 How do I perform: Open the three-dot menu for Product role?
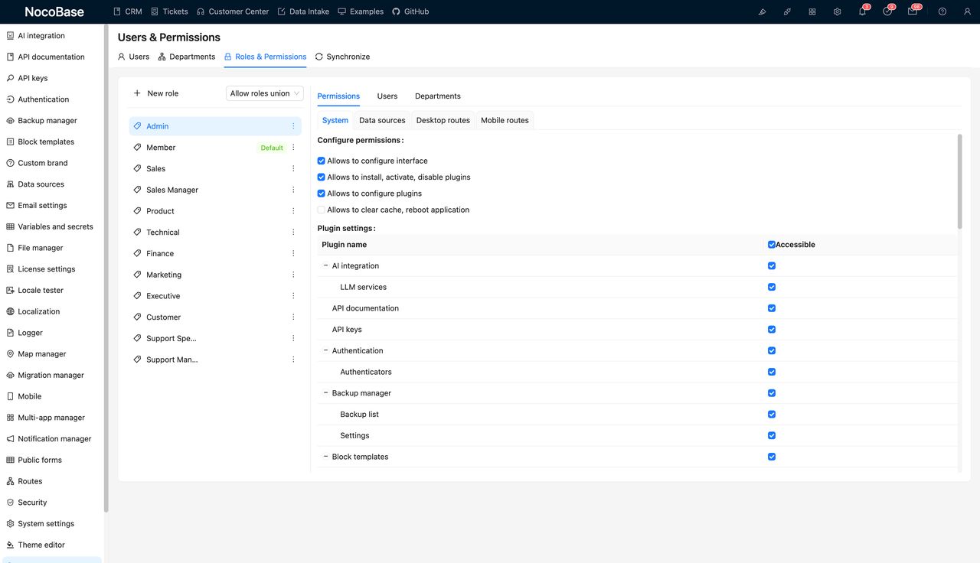293,211
